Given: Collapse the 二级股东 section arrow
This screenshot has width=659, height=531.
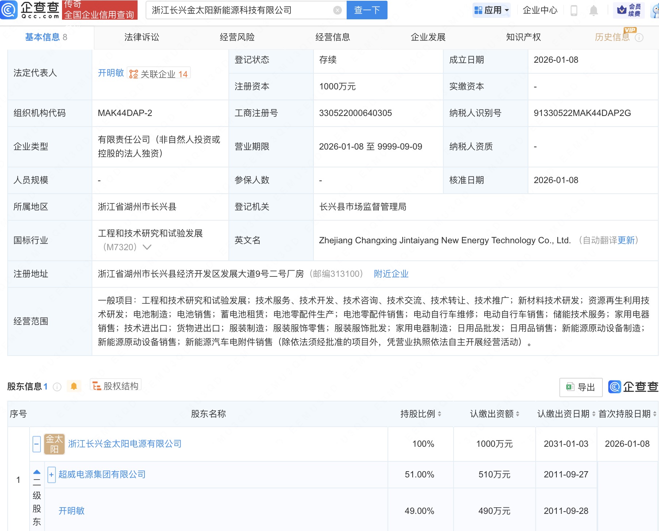Looking at the screenshot, I should click(37, 472).
